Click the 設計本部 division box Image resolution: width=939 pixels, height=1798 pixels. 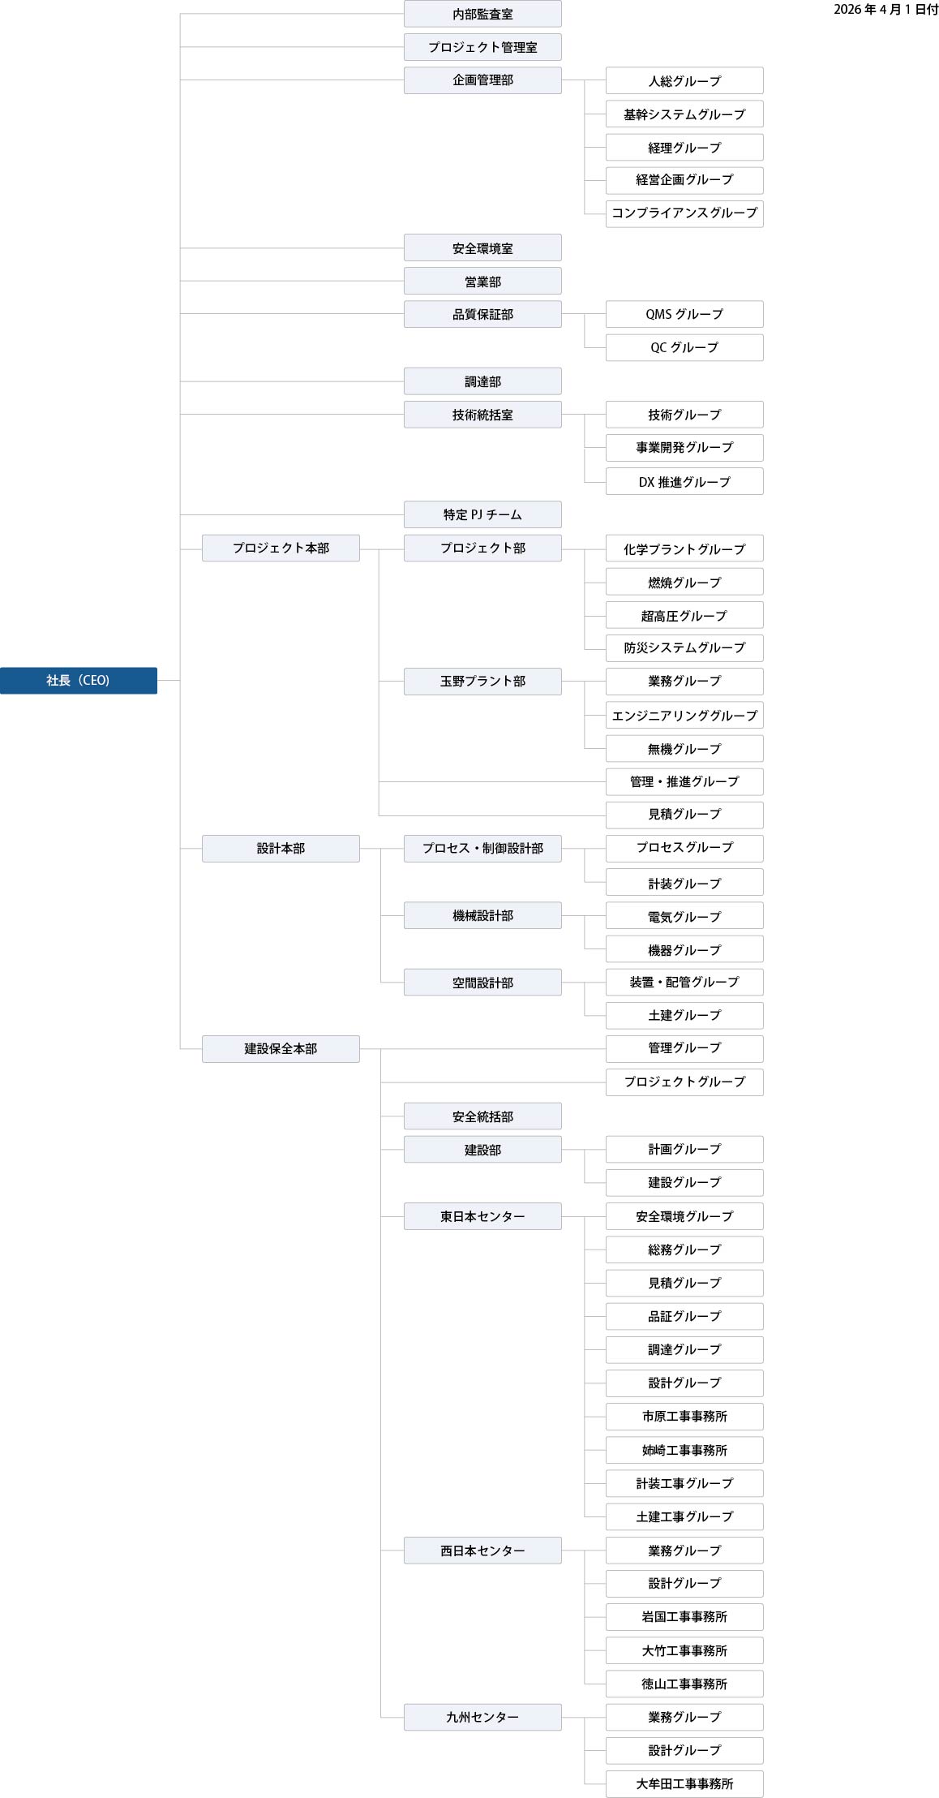pyautogui.click(x=281, y=849)
